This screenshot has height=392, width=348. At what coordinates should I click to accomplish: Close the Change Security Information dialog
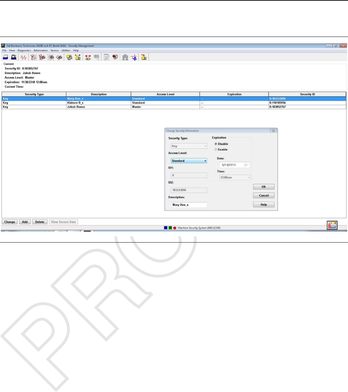(x=273, y=131)
